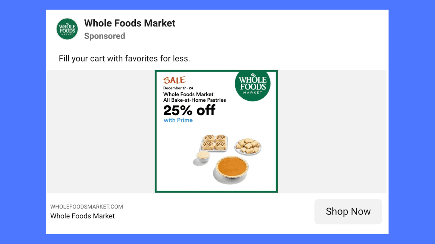The width and height of the screenshot is (435, 244).
Task: Click the red SALE lettering in the ad
Action: (x=174, y=80)
